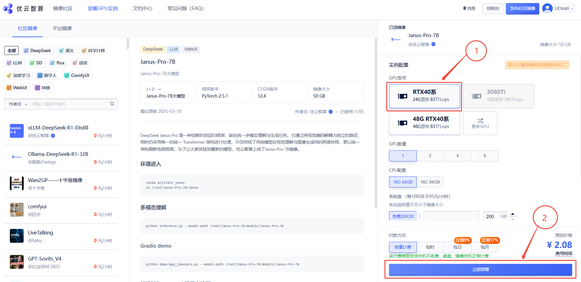581x282 pixels.
Task: Click the image list panel scrollbar
Action: [128, 43]
